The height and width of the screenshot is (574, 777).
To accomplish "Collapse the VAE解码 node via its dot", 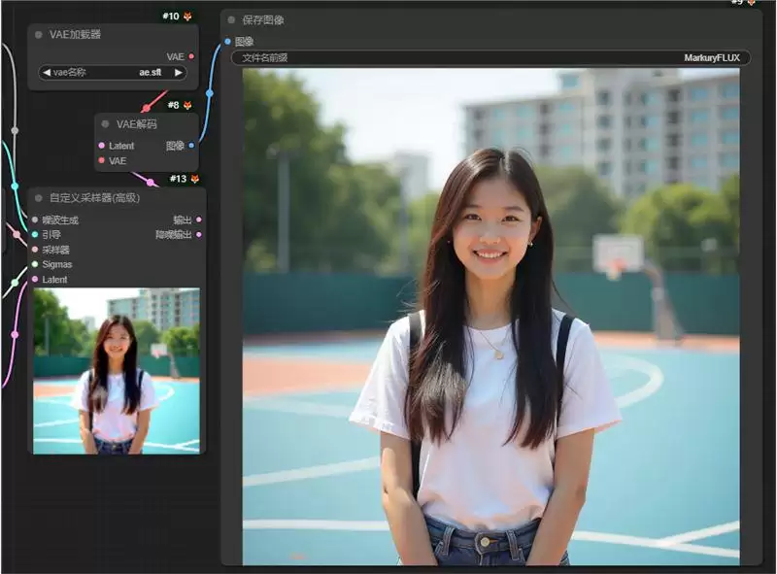I will pyautogui.click(x=105, y=124).
